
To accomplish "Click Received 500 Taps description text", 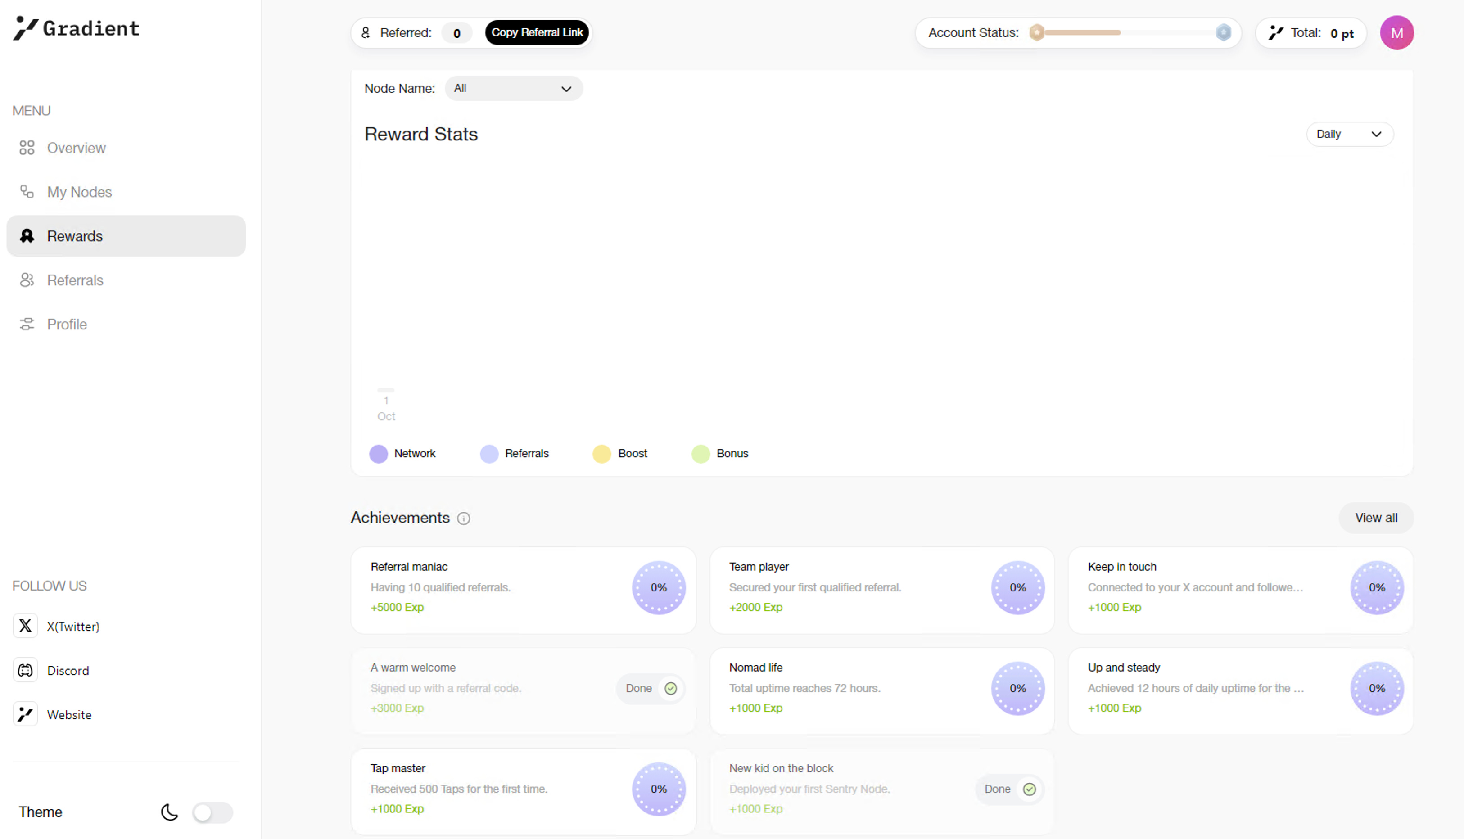I will [459, 789].
